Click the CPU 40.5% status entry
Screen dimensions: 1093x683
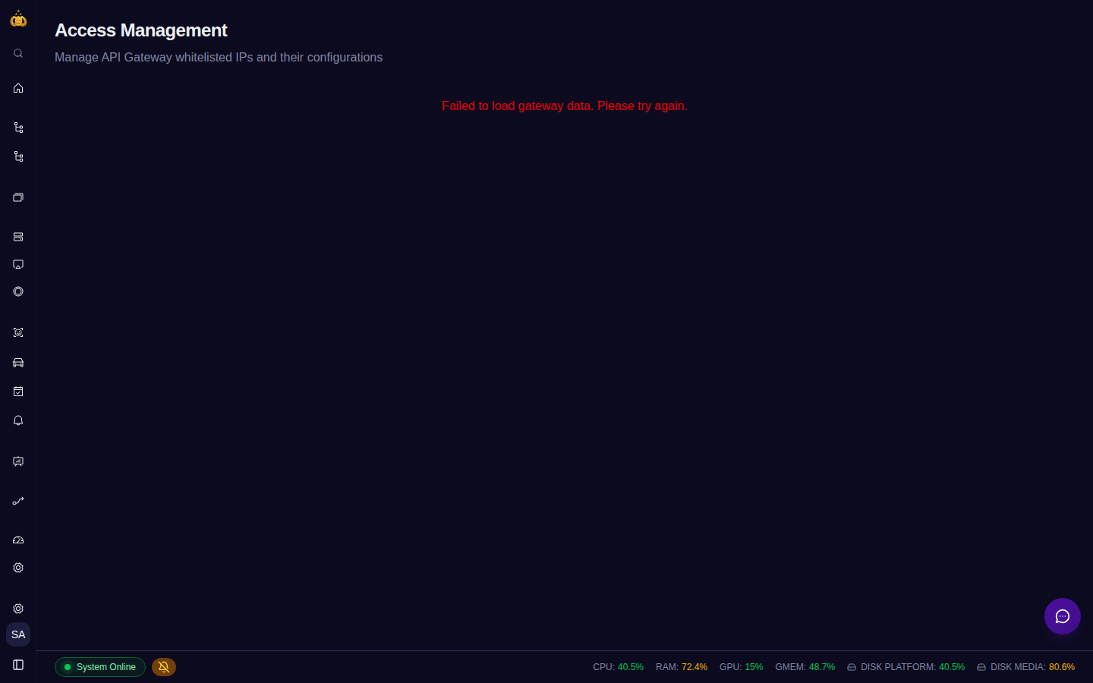point(618,667)
